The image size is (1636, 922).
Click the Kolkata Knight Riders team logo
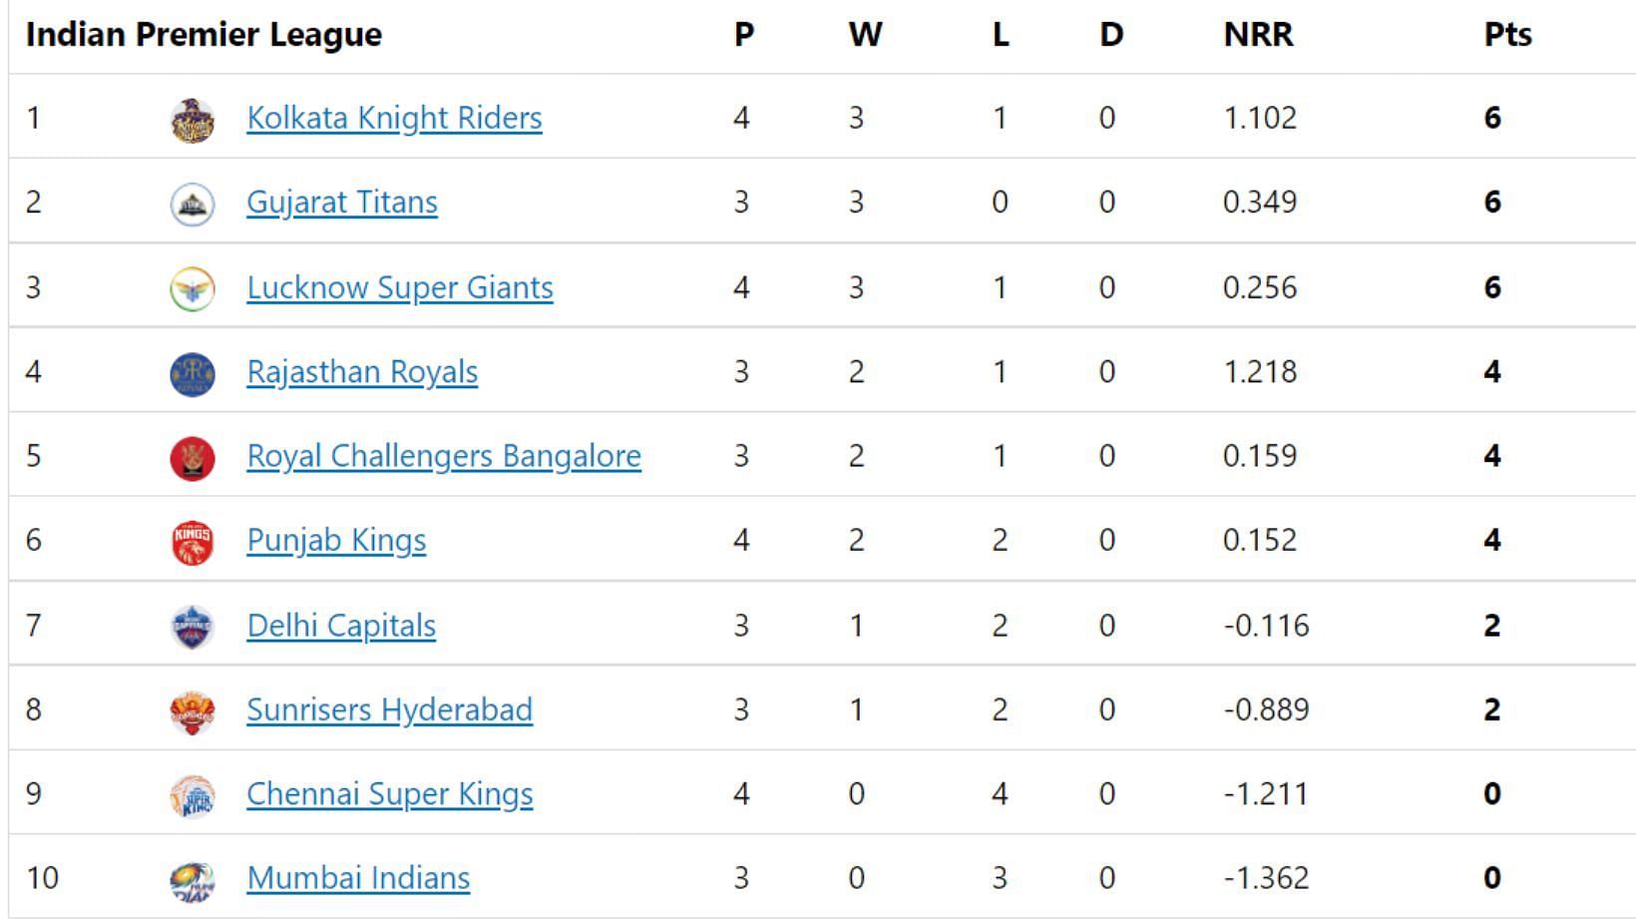193,120
